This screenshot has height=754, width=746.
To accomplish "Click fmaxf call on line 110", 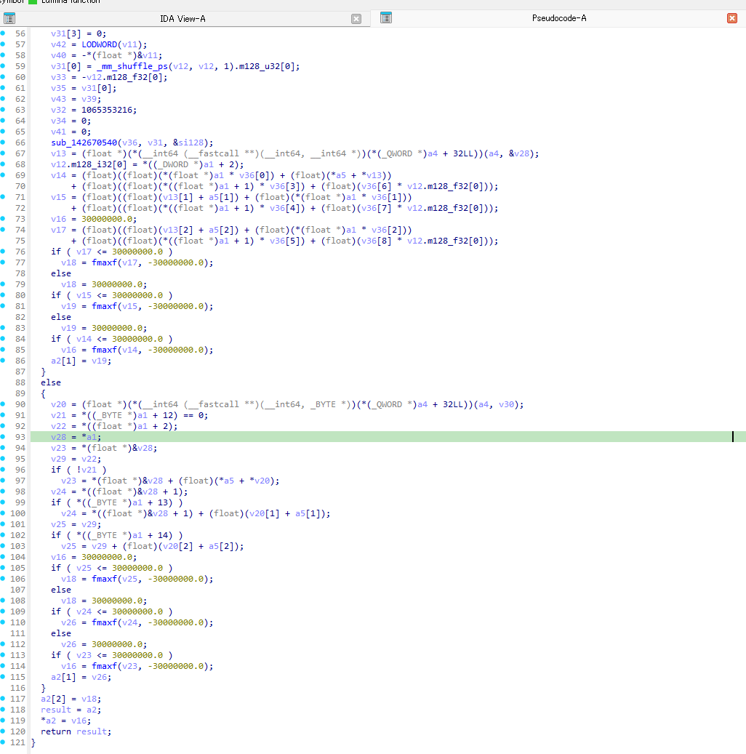I will 105,622.
